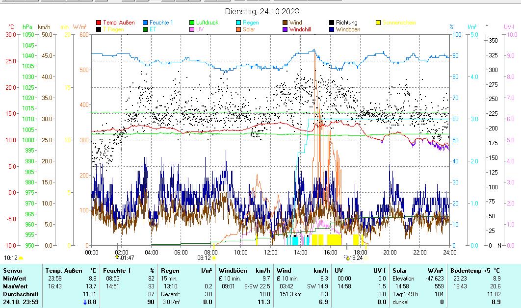Click the black Richtung legend swatch
Image resolution: width=521 pixels, height=308 pixels.
[332, 23]
